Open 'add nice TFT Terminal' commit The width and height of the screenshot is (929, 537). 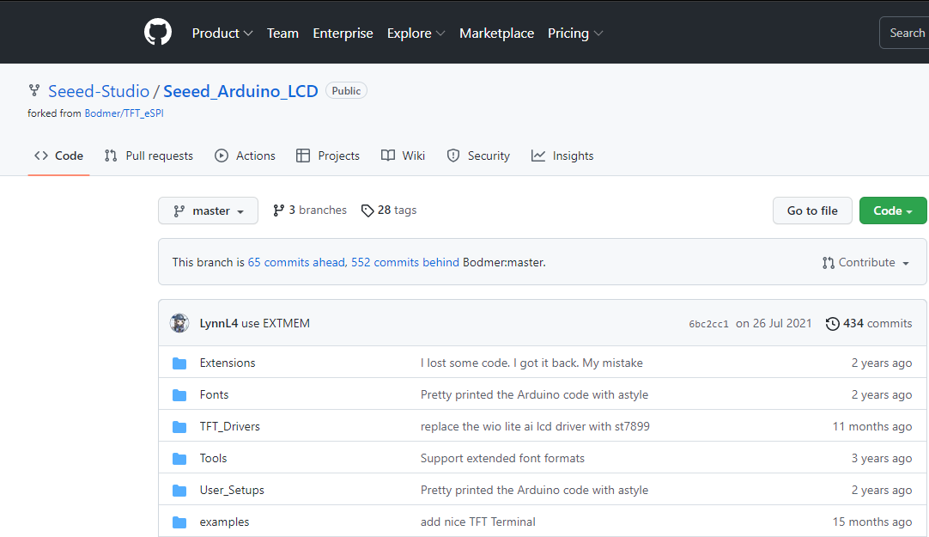478,522
